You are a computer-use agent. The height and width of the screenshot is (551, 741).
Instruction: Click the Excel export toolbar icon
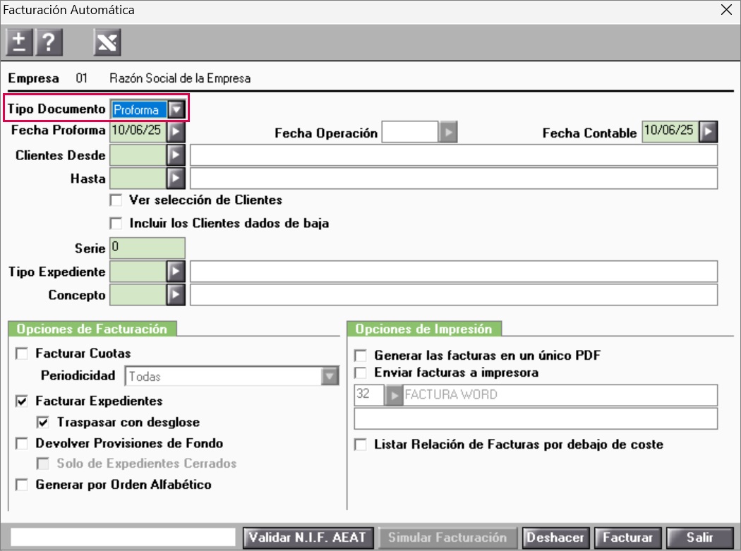(x=107, y=42)
